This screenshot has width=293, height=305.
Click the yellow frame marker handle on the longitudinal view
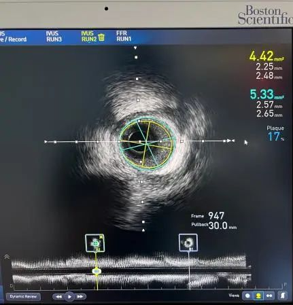[x=97, y=271]
